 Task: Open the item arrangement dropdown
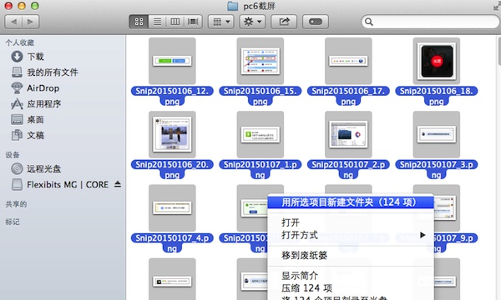(221, 22)
